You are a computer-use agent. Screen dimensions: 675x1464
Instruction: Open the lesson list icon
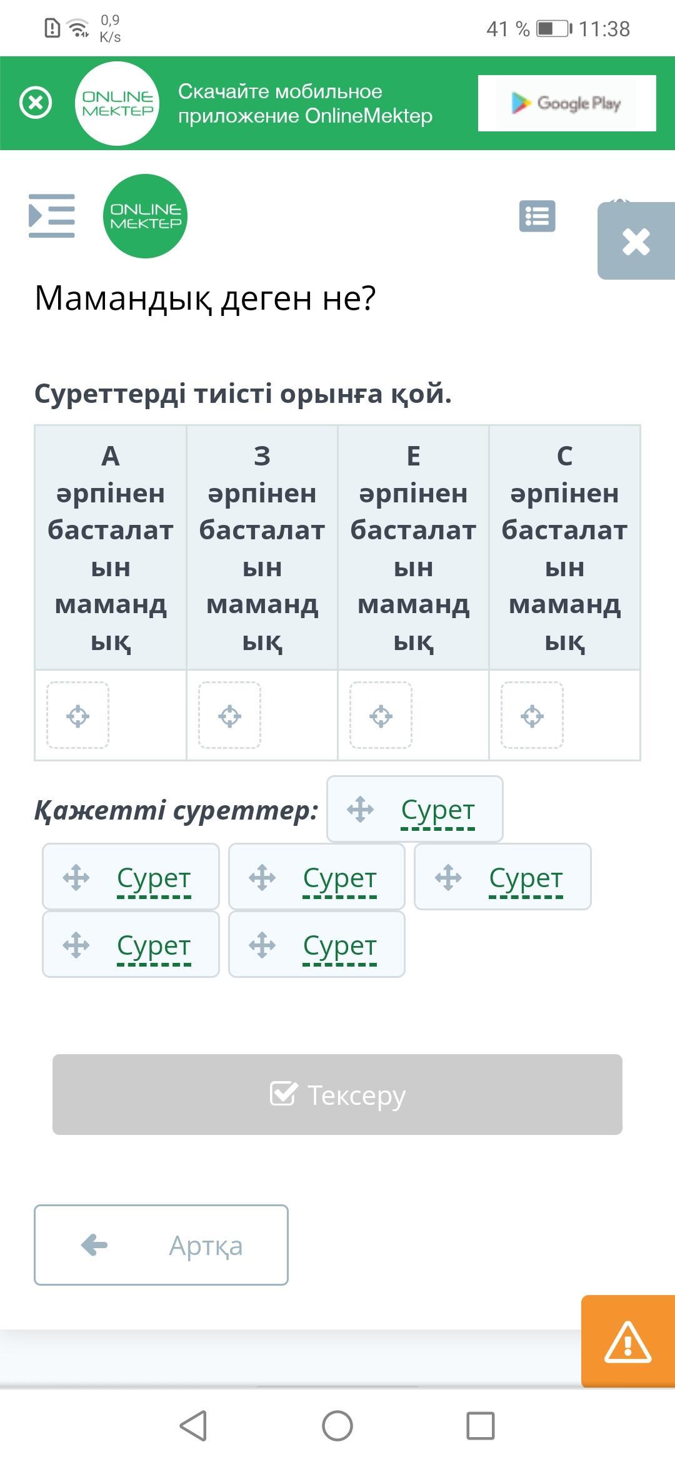[x=537, y=216]
